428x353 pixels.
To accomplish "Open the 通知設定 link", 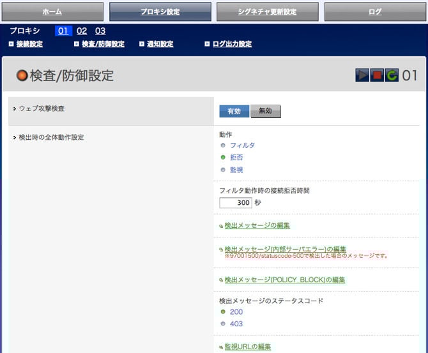I will [160, 44].
